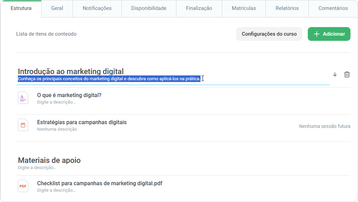
Task: Go to the Finalização tab
Action: click(199, 9)
